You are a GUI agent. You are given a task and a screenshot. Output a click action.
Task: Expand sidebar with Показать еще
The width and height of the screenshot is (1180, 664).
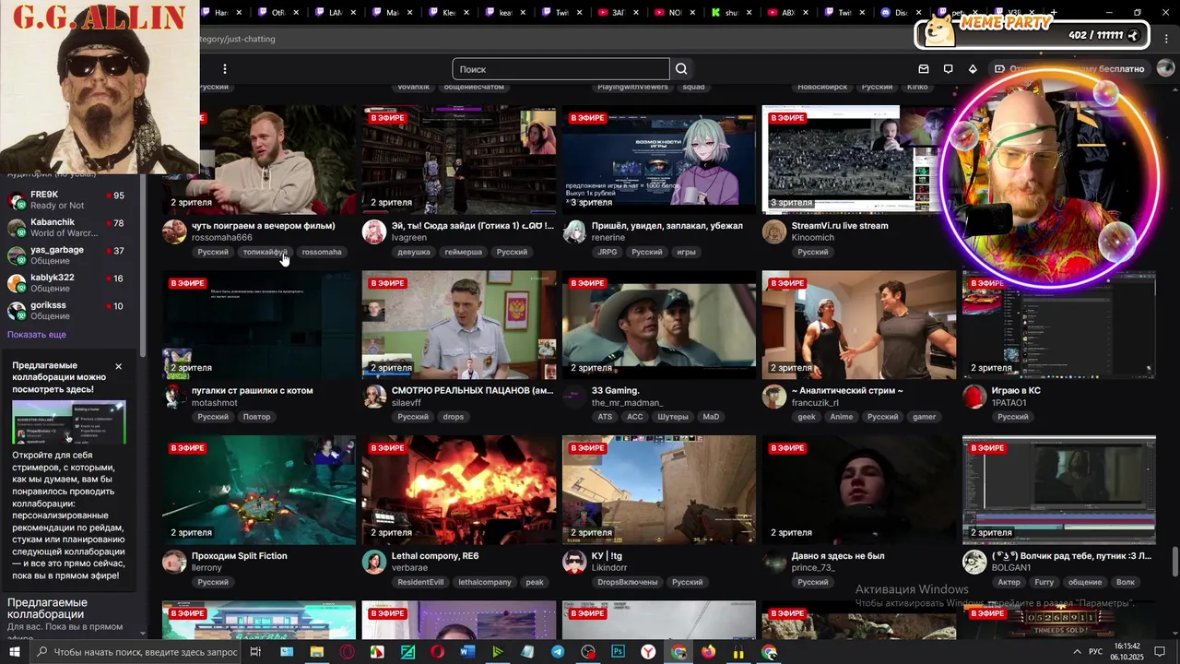tap(37, 335)
